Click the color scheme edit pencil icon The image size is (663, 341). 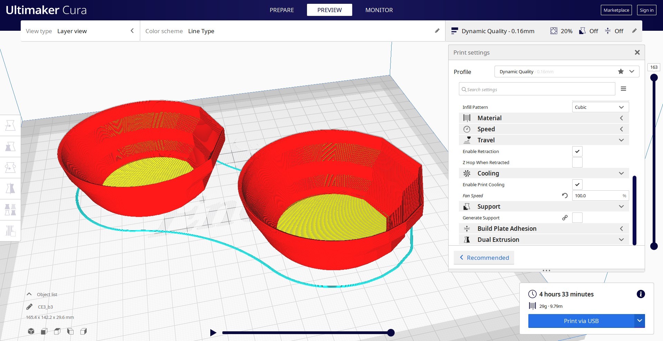point(437,31)
